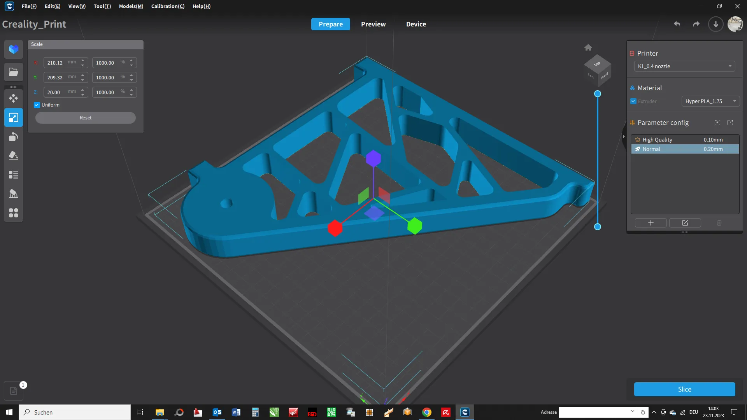Open the Hyper PLA_1.75 material dropdown
Viewport: 747px width, 420px height.
click(710, 101)
